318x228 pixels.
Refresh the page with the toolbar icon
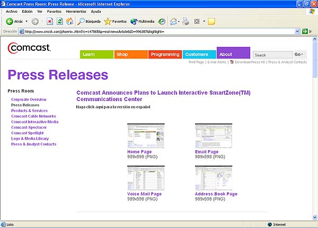point(60,22)
